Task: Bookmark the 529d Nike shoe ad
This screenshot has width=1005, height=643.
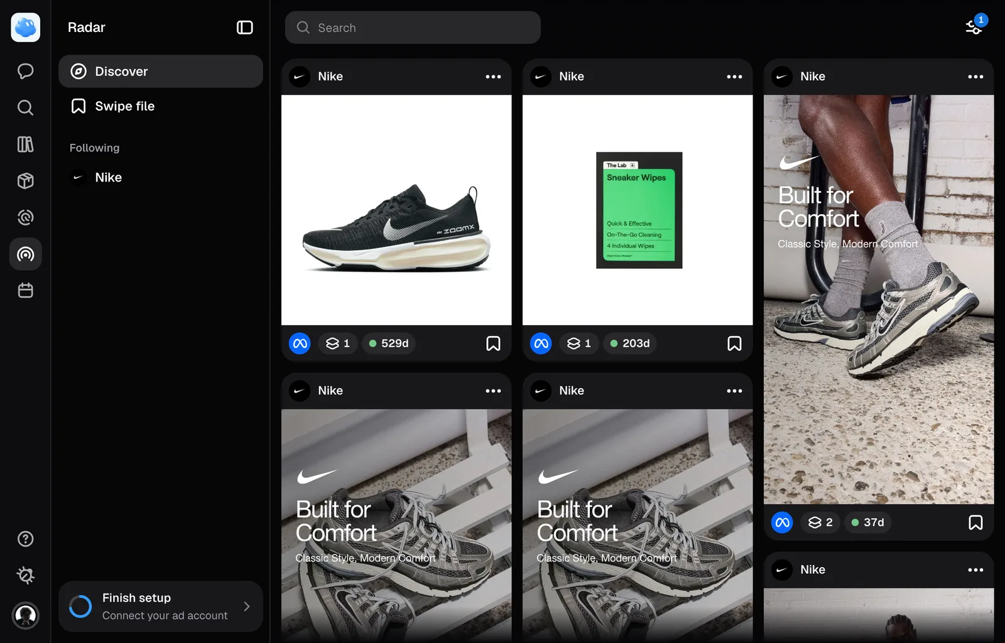Action: [493, 343]
